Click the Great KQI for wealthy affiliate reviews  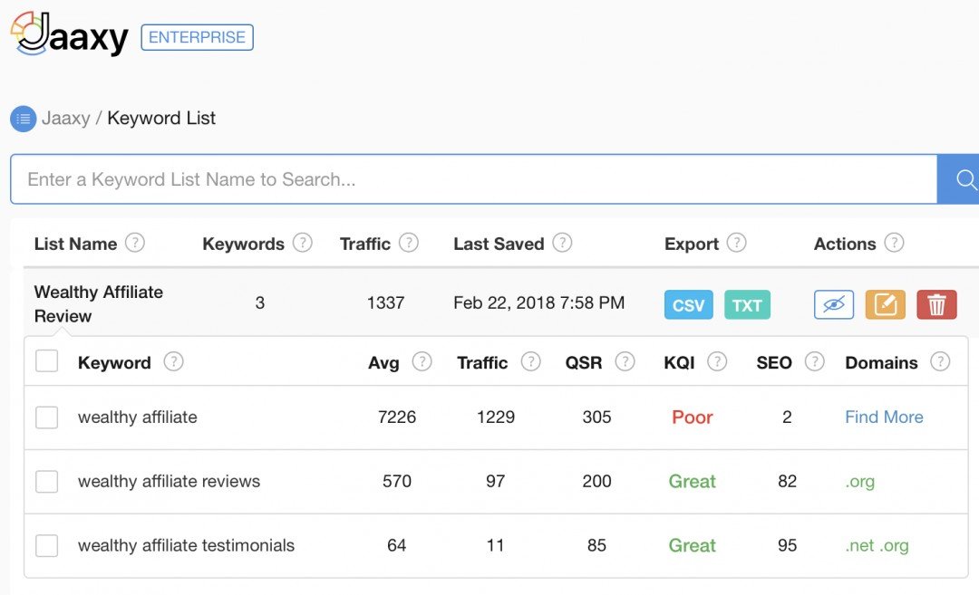(692, 482)
